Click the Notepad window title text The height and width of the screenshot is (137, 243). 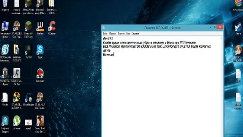click(163, 28)
